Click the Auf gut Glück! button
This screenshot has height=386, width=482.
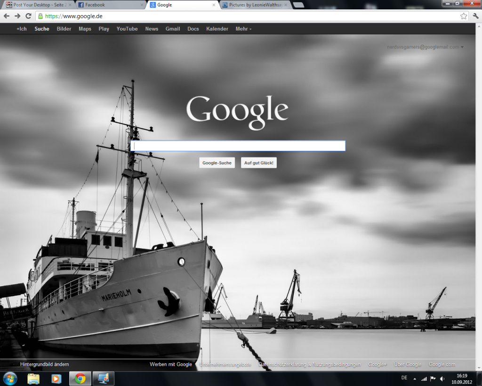tap(259, 163)
